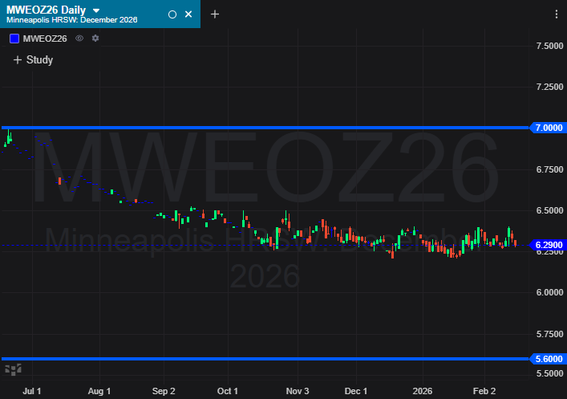Click the chart logo icon above Jul 1
Viewport: 567px width, 399px height.
pos(13,369)
